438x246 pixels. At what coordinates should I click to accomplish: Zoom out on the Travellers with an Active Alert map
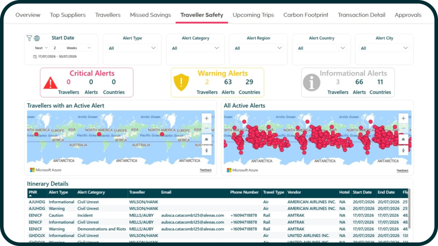tap(207, 129)
